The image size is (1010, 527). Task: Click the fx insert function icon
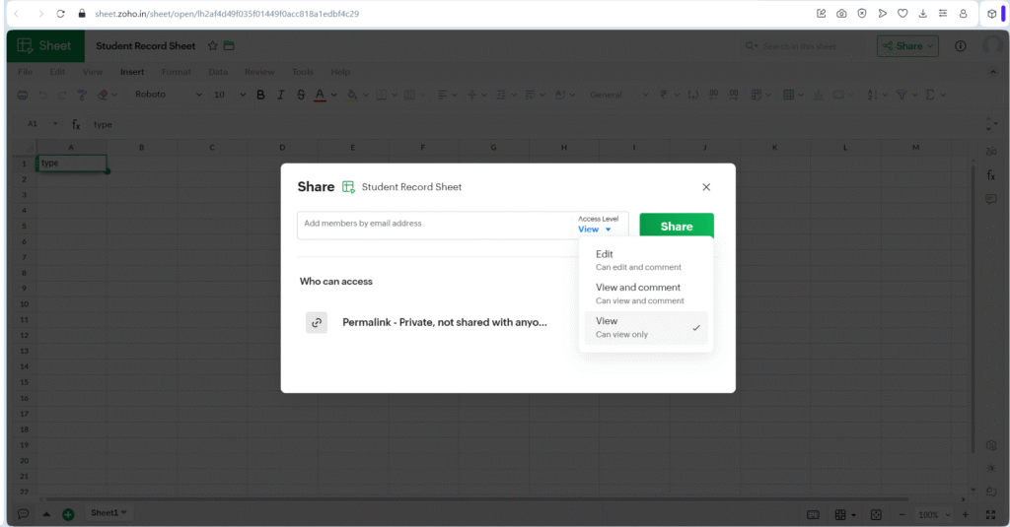pyautogui.click(x=76, y=125)
